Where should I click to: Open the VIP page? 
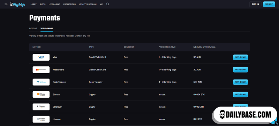pyautogui.click(x=101, y=4)
